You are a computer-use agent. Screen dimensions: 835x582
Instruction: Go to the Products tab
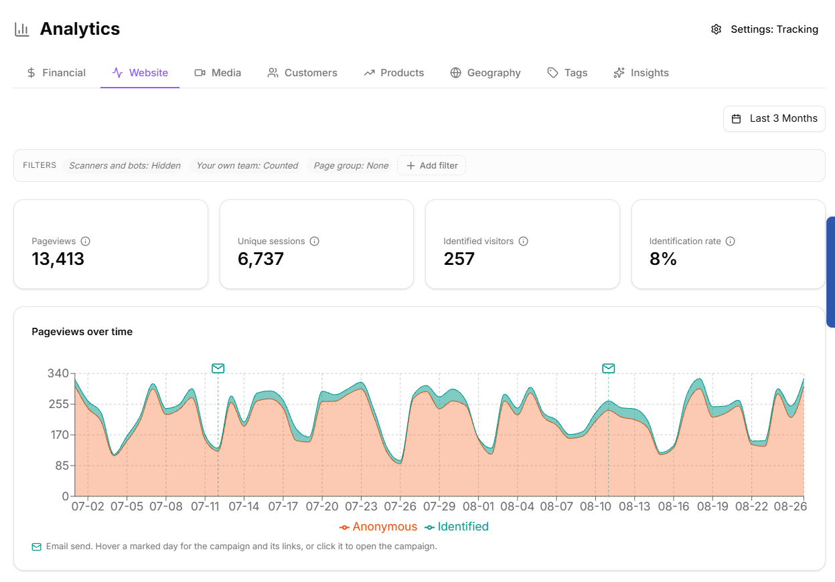pyautogui.click(x=394, y=73)
